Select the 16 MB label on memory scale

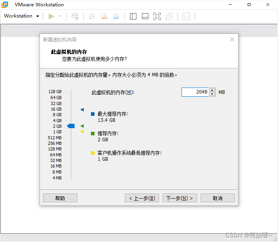click(x=56, y=166)
